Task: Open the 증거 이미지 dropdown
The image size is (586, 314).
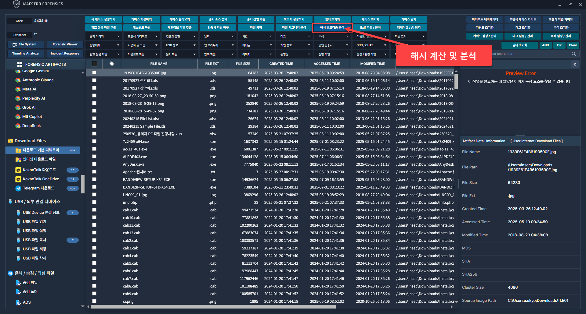Action: (x=104, y=36)
